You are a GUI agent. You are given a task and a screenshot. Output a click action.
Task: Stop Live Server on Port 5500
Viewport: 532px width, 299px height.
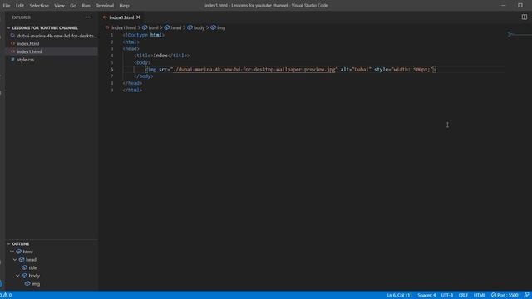click(x=505, y=296)
